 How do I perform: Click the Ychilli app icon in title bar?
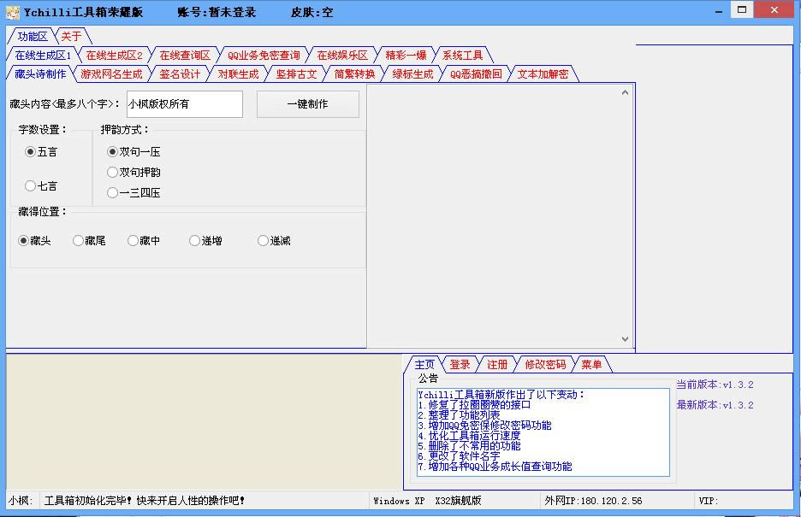(13, 12)
